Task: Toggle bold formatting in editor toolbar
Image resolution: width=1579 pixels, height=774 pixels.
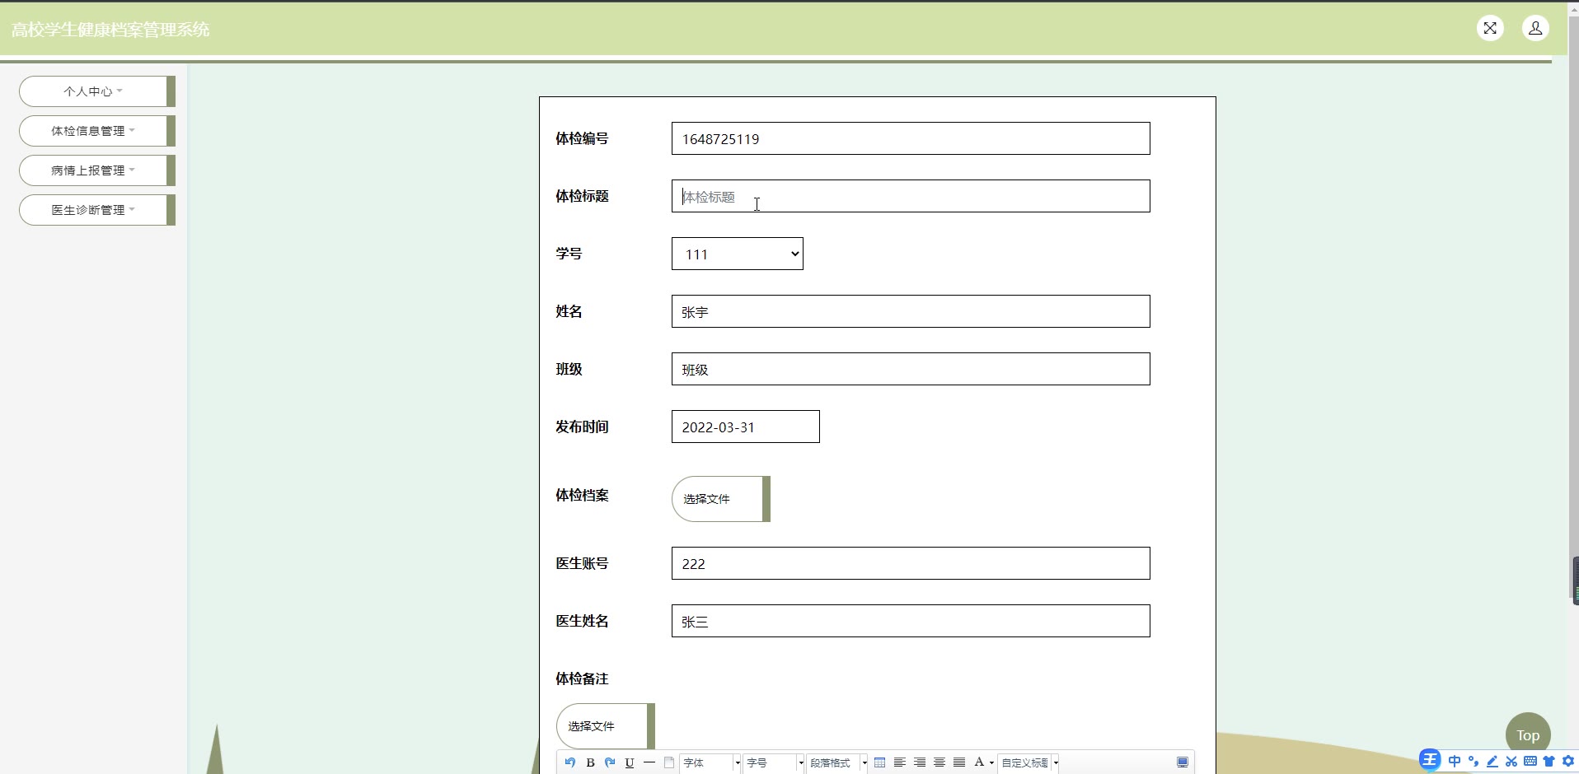Action: [x=590, y=762]
